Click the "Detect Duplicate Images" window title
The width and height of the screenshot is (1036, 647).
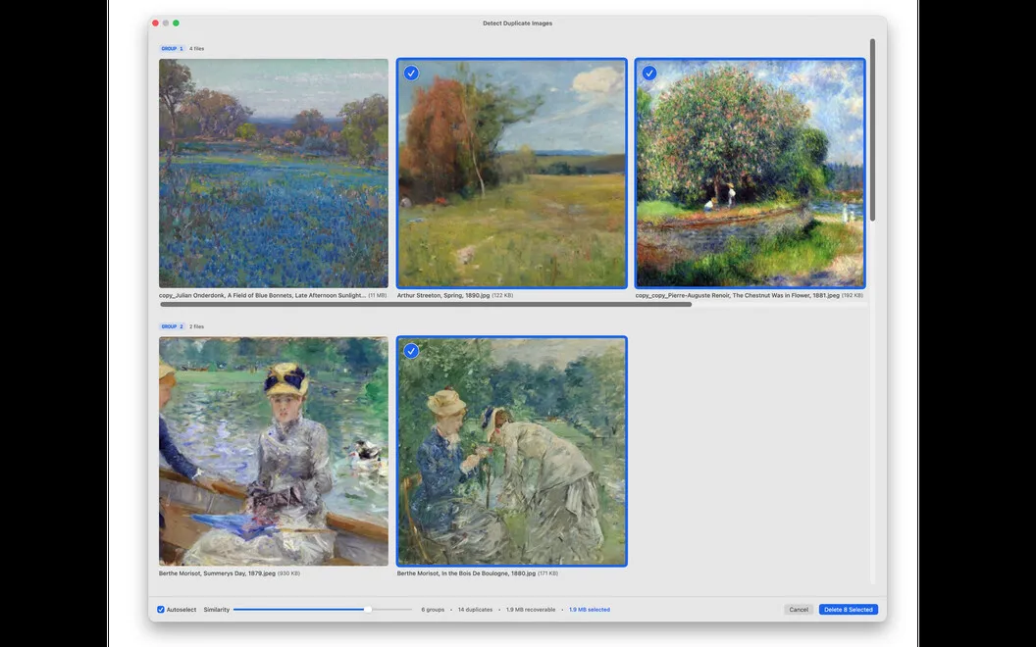(x=517, y=24)
